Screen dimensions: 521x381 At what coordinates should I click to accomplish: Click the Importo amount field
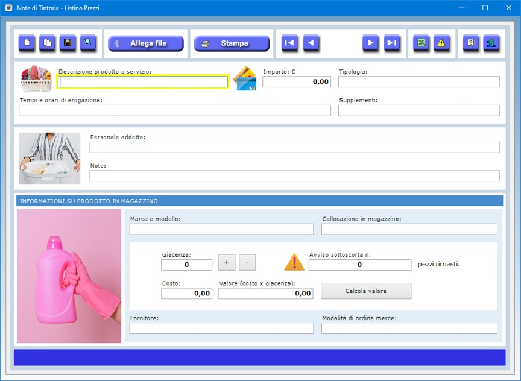(x=297, y=82)
